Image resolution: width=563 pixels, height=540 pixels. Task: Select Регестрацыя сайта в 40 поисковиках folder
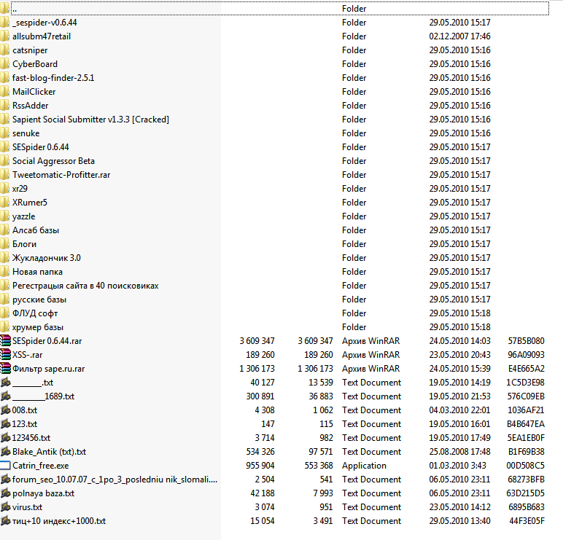click(x=85, y=286)
